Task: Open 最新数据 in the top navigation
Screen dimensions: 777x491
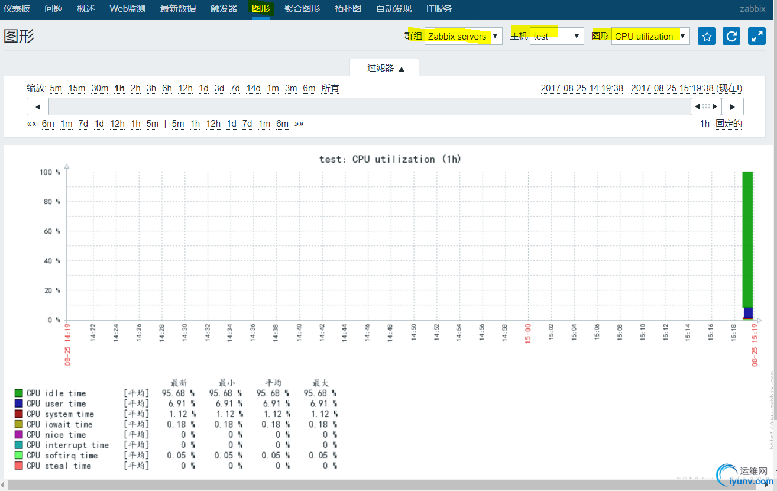Action: click(x=178, y=9)
